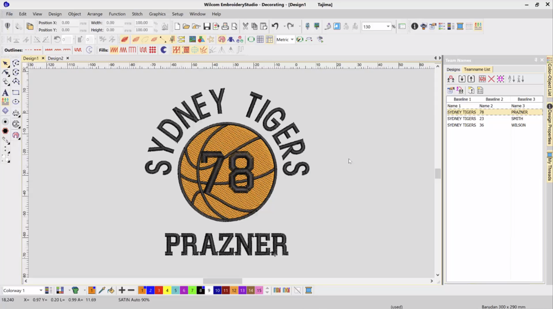553x309 pixels.
Task: Open the Colorway 1 dropdown
Action: [x=40, y=290]
